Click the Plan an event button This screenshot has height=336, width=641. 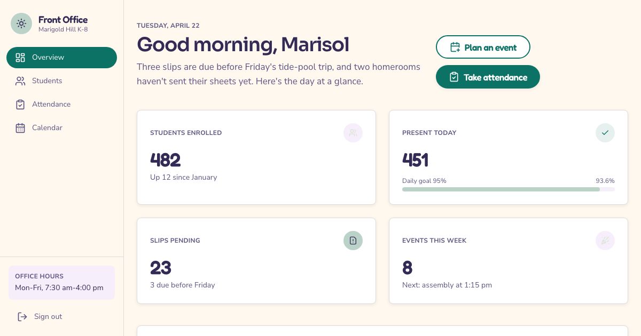(x=483, y=47)
